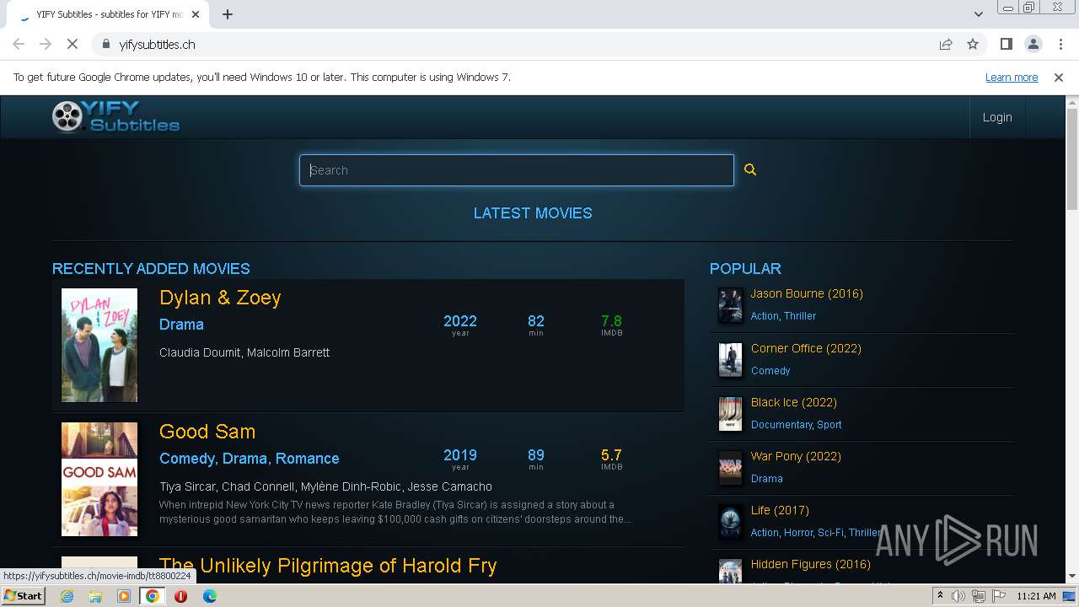Image resolution: width=1079 pixels, height=607 pixels.
Task: Open the volume control in system tray
Action: tap(958, 596)
